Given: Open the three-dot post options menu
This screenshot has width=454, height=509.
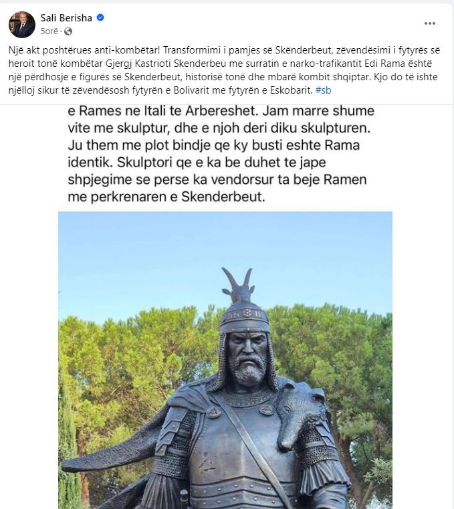Looking at the screenshot, I should coord(430,23).
